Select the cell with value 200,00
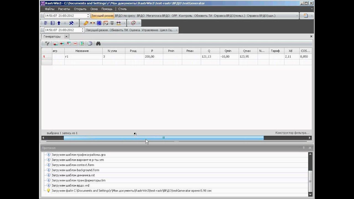The width and height of the screenshot is (354, 199). tap(153, 56)
